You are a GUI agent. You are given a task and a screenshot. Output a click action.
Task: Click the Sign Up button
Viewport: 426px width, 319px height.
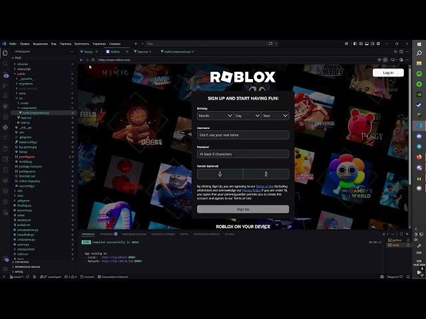tap(243, 209)
